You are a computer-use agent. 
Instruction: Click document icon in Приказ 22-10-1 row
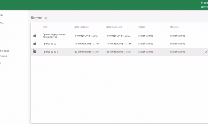point(35,51)
